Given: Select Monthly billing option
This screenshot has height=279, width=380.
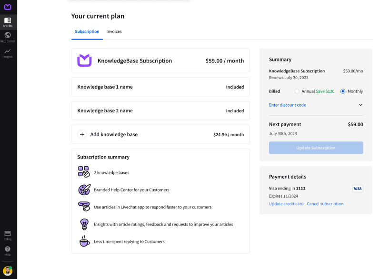Looking at the screenshot, I should [343, 91].
